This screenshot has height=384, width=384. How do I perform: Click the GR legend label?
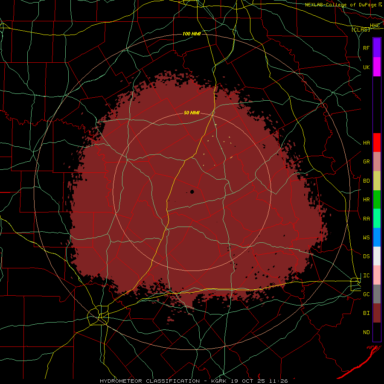point(367,162)
